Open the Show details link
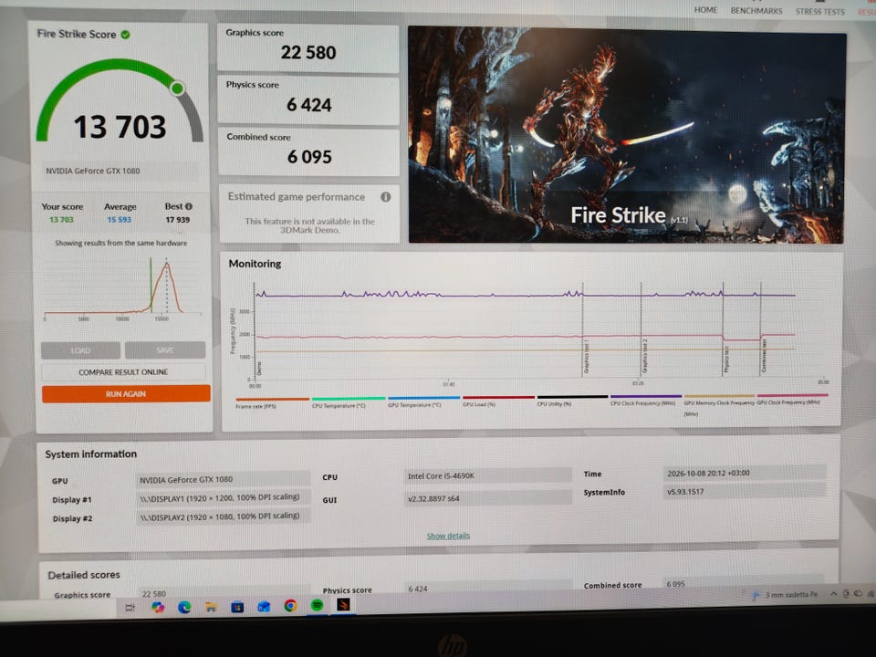Image resolution: width=876 pixels, height=657 pixels. (448, 536)
